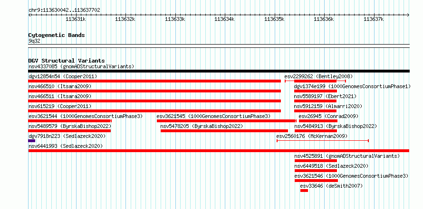Viewport: 423px width, 209px height.
Task: Click the black nsv4337085 variant bar
Action: 219,71
